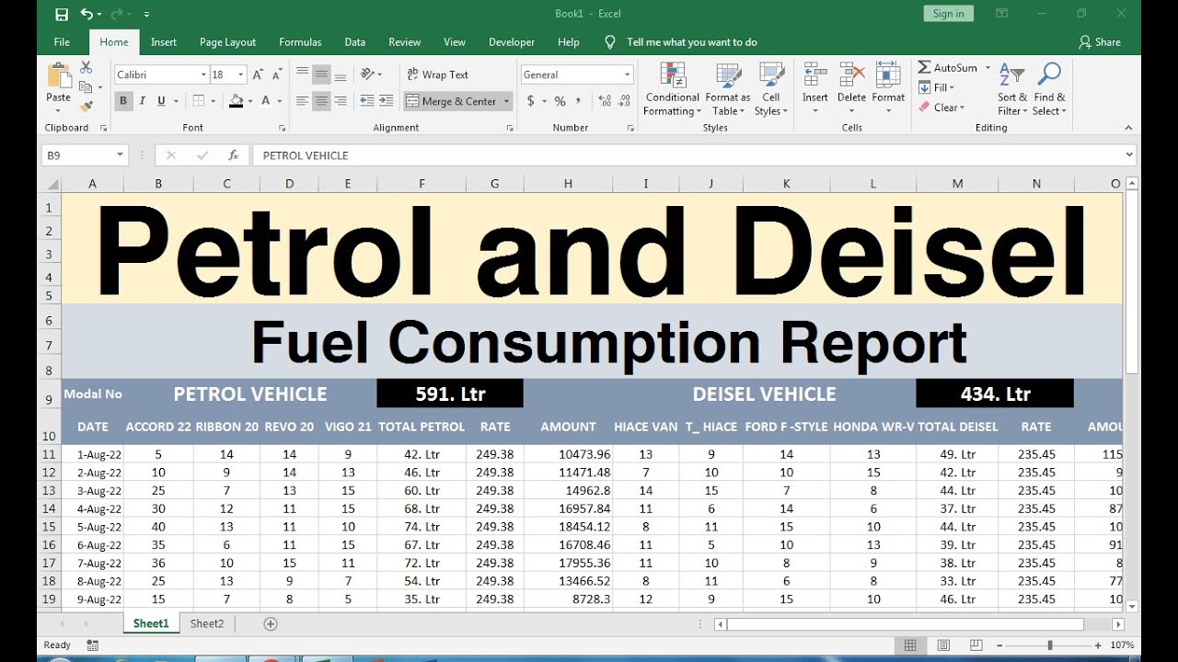The width and height of the screenshot is (1178, 662).
Task: Undo the last action
Action: click(x=87, y=14)
